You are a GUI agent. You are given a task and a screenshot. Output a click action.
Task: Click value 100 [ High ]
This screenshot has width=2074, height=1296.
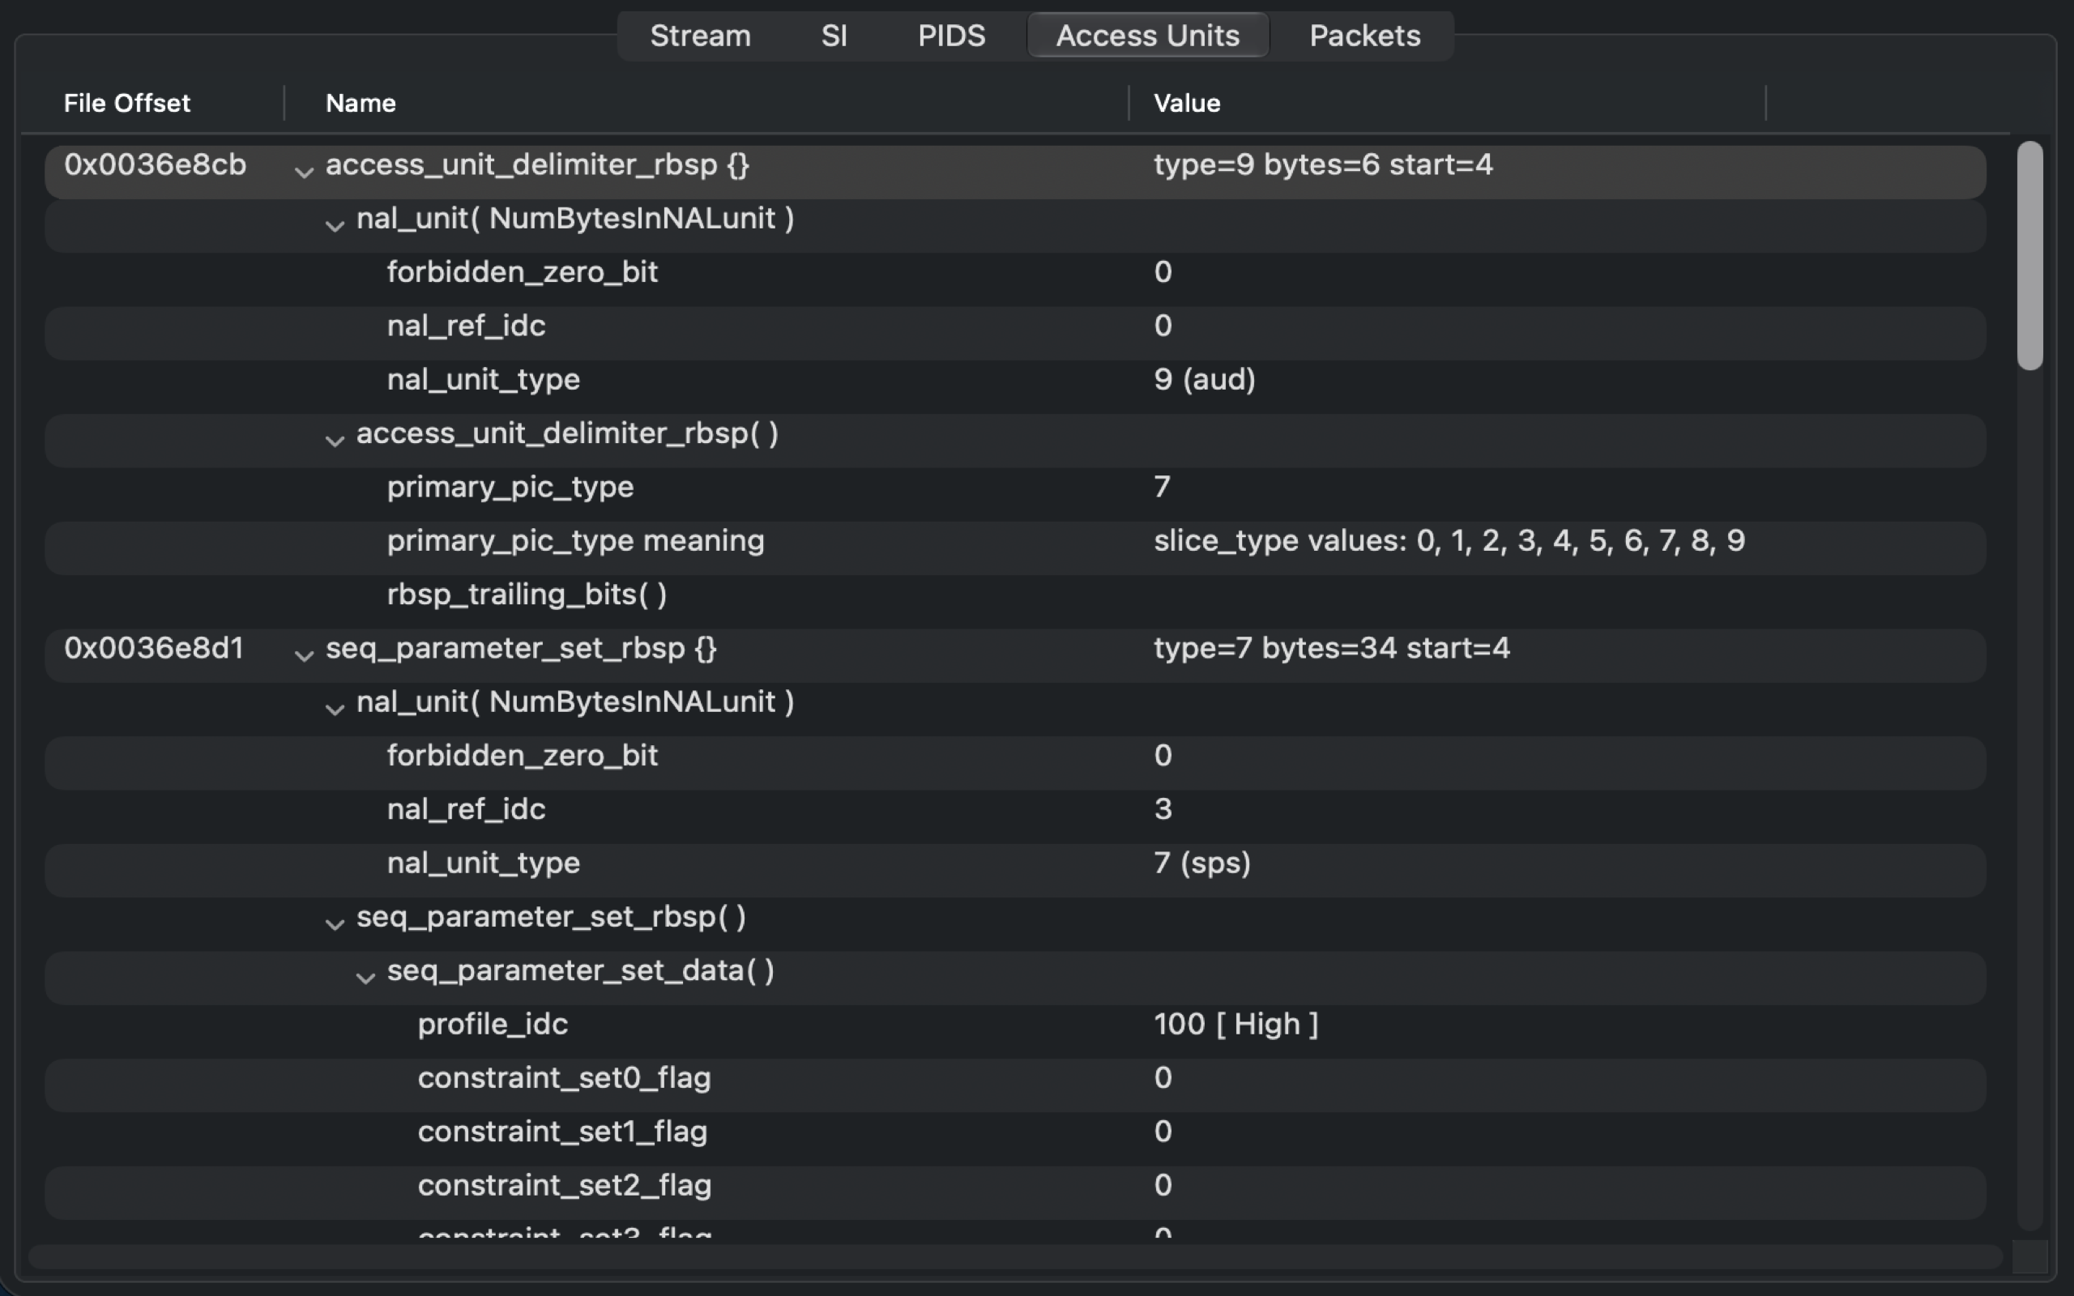point(1235,1025)
